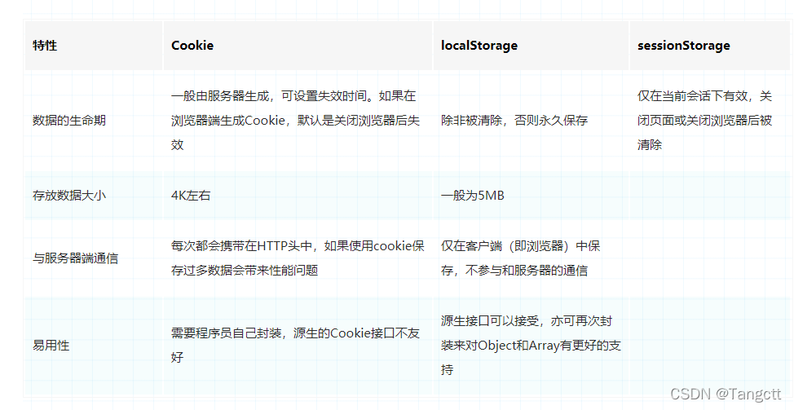794x410 pixels.
Task: Click the '特性' header cell
Action: [x=94, y=46]
